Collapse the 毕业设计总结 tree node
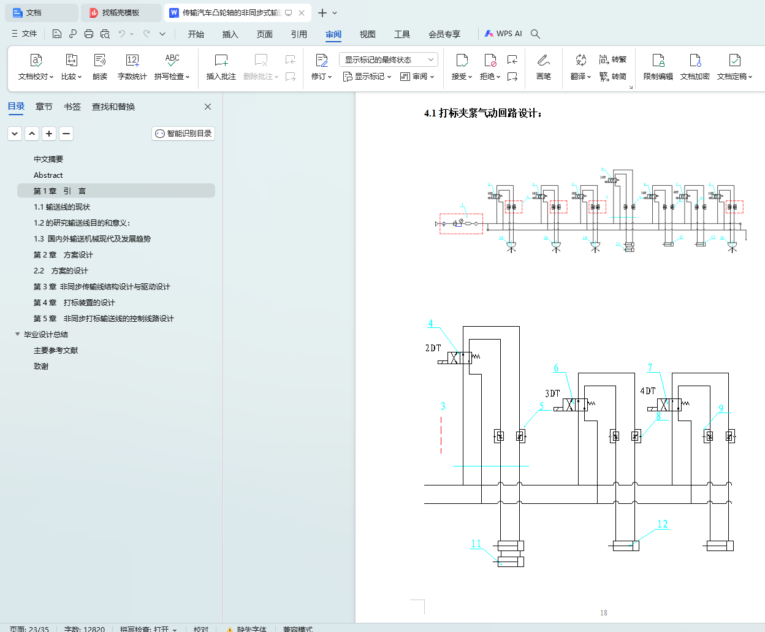 [17, 334]
